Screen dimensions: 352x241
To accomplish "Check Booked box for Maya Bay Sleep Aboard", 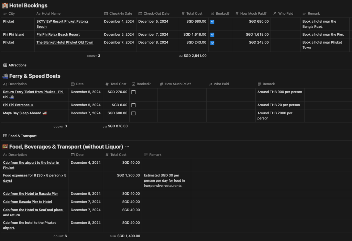I will pyautogui.click(x=134, y=113).
